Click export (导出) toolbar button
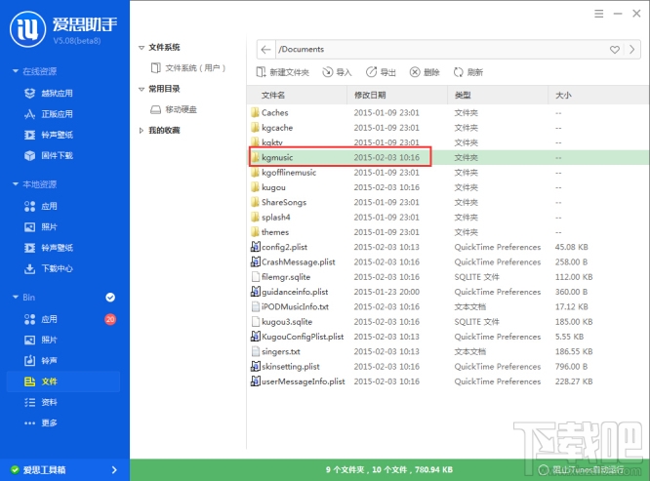Screen dimensions: 650x481 (x=381, y=72)
